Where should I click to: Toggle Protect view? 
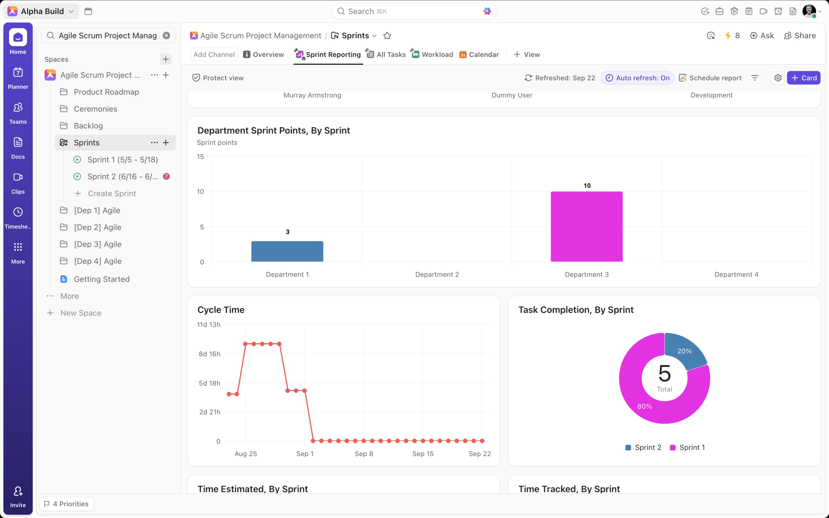point(218,78)
